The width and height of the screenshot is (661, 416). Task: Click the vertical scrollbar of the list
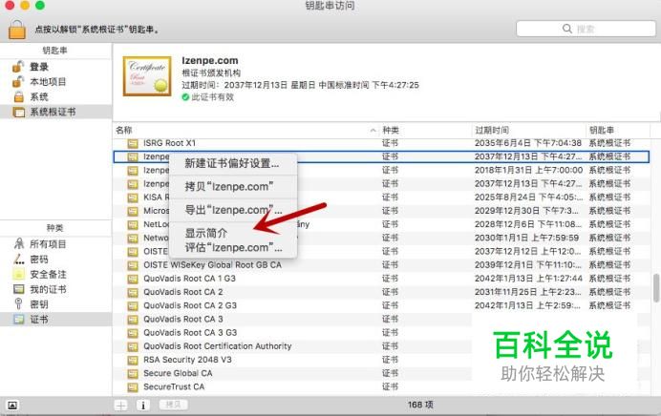click(x=656, y=288)
